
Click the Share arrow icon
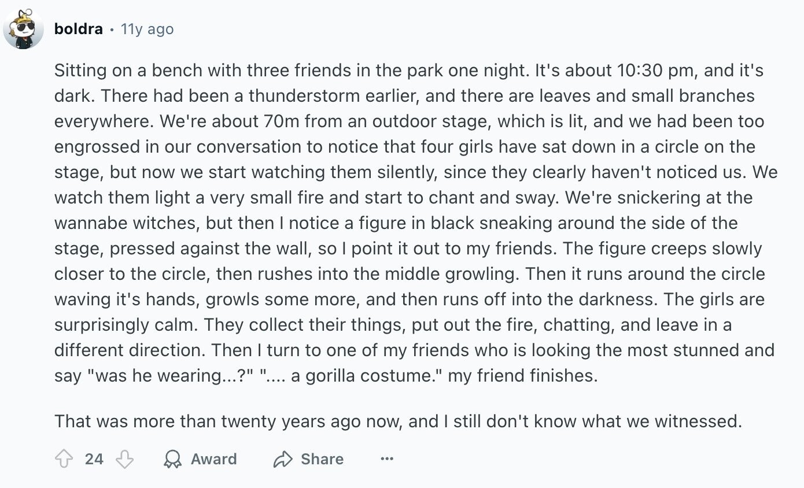coord(282,459)
